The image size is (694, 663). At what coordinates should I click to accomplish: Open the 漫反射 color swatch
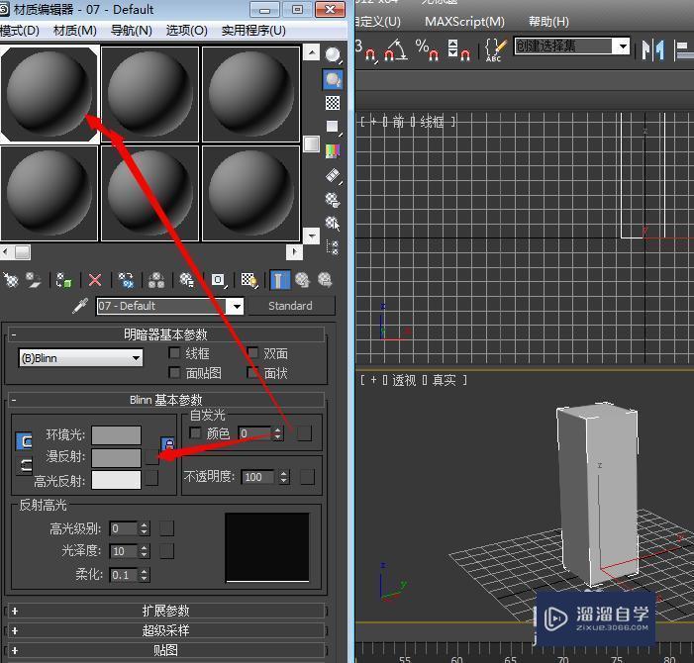(117, 457)
